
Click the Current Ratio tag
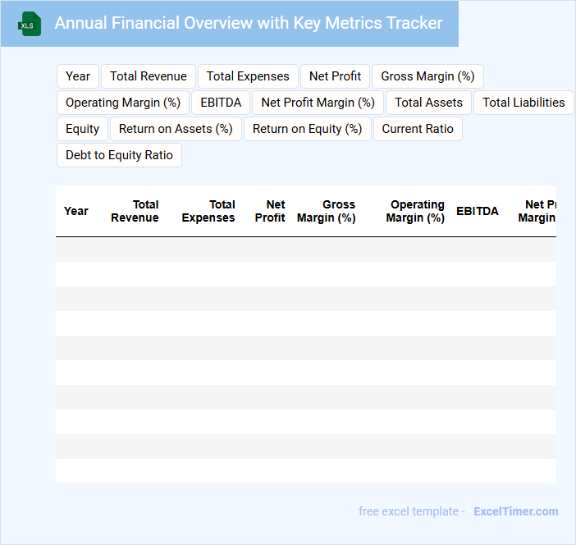(x=418, y=129)
